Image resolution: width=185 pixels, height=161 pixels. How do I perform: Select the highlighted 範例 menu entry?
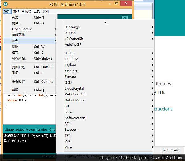click(30, 41)
